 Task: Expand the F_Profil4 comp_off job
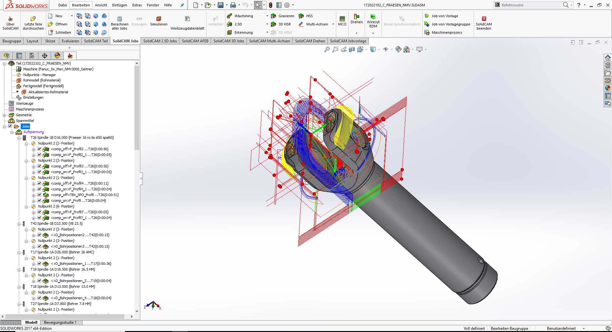pyautogui.click(x=33, y=183)
